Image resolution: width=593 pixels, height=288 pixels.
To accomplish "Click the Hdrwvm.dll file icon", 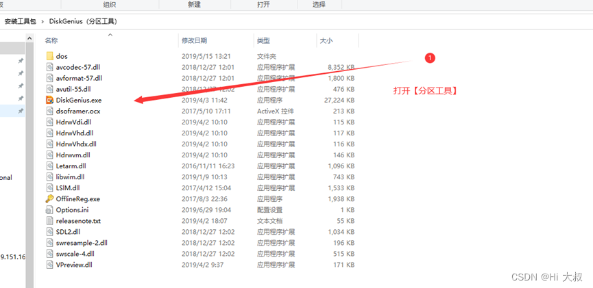I will tap(49, 155).
